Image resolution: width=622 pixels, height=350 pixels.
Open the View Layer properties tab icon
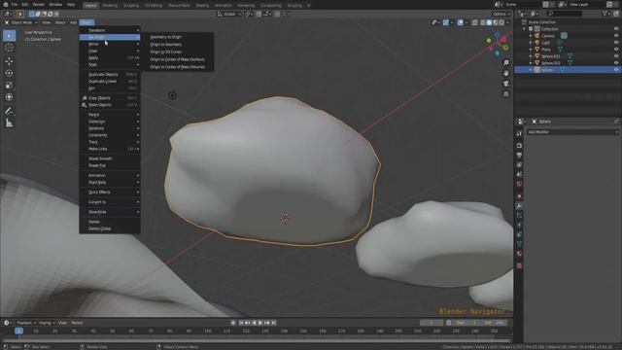point(519,164)
